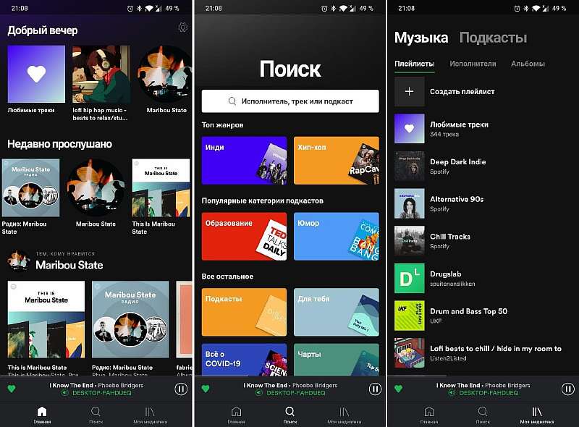The height and width of the screenshot is (427, 579).
Task: Select the Исполнители tab
Action: coord(473,64)
